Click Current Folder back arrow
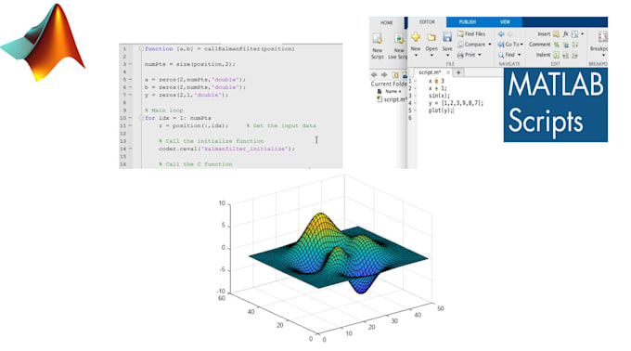The image size is (631, 351). coord(374,75)
